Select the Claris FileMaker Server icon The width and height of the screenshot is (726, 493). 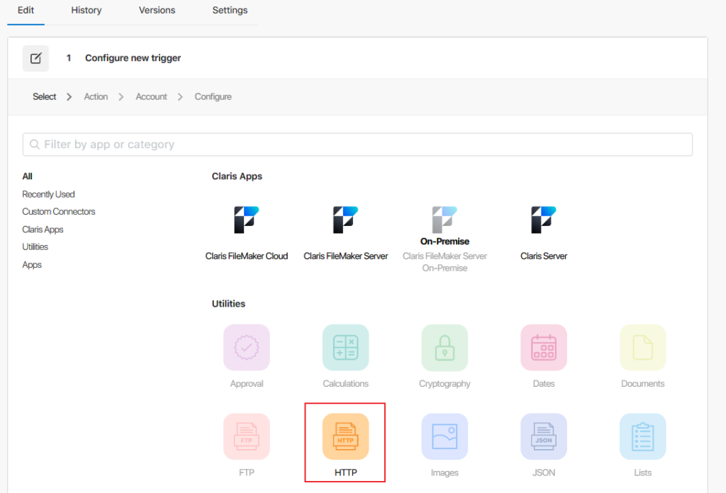[345, 220]
